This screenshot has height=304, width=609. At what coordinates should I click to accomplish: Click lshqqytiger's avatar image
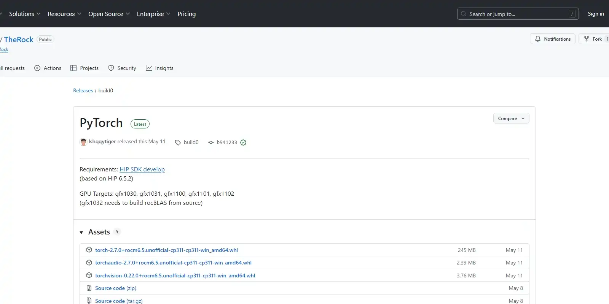tap(83, 142)
